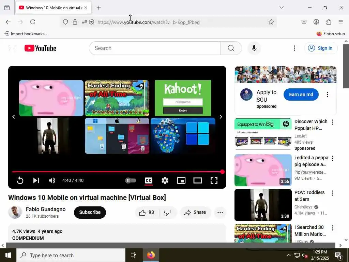List all tabs dropdown arrow
The image size is (349, 262).
coord(282,8)
